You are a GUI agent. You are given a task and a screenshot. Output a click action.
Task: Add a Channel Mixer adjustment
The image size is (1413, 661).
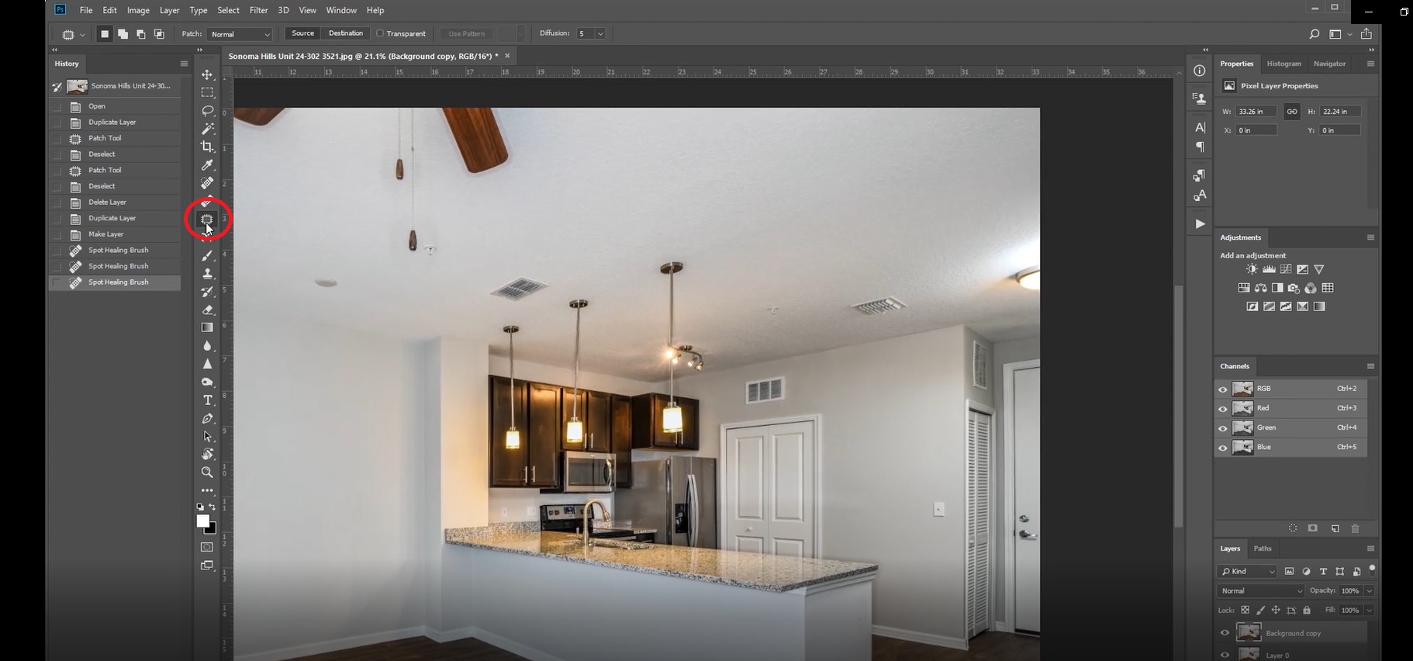(x=1311, y=288)
